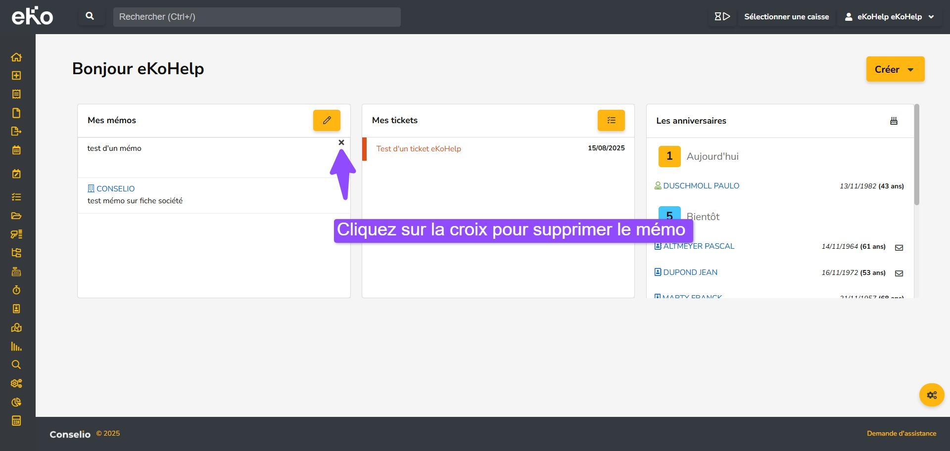Screen dimensions: 950x451
Task: Click the Rechercher search input field
Action: (x=257, y=17)
